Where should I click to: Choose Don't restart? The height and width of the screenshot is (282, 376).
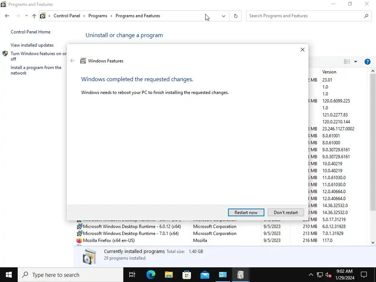(286, 213)
